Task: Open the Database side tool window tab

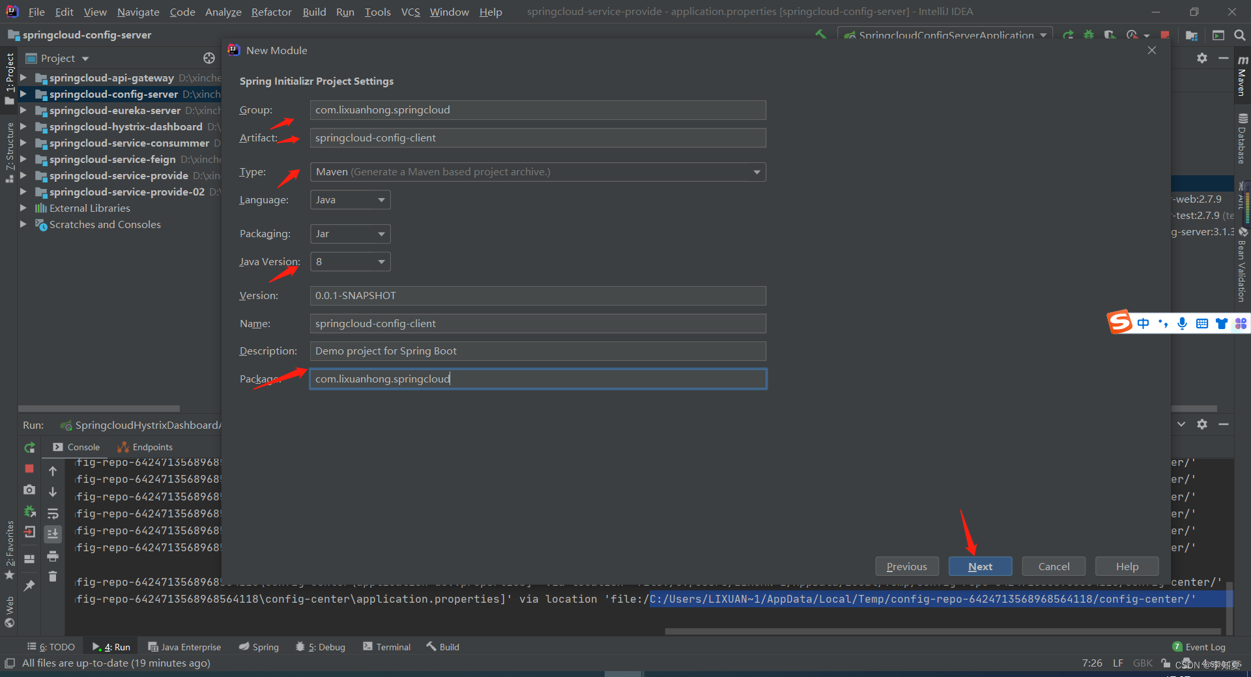Action: 1243,138
